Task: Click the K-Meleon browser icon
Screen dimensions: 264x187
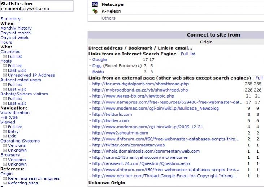Action: coord(95,11)
